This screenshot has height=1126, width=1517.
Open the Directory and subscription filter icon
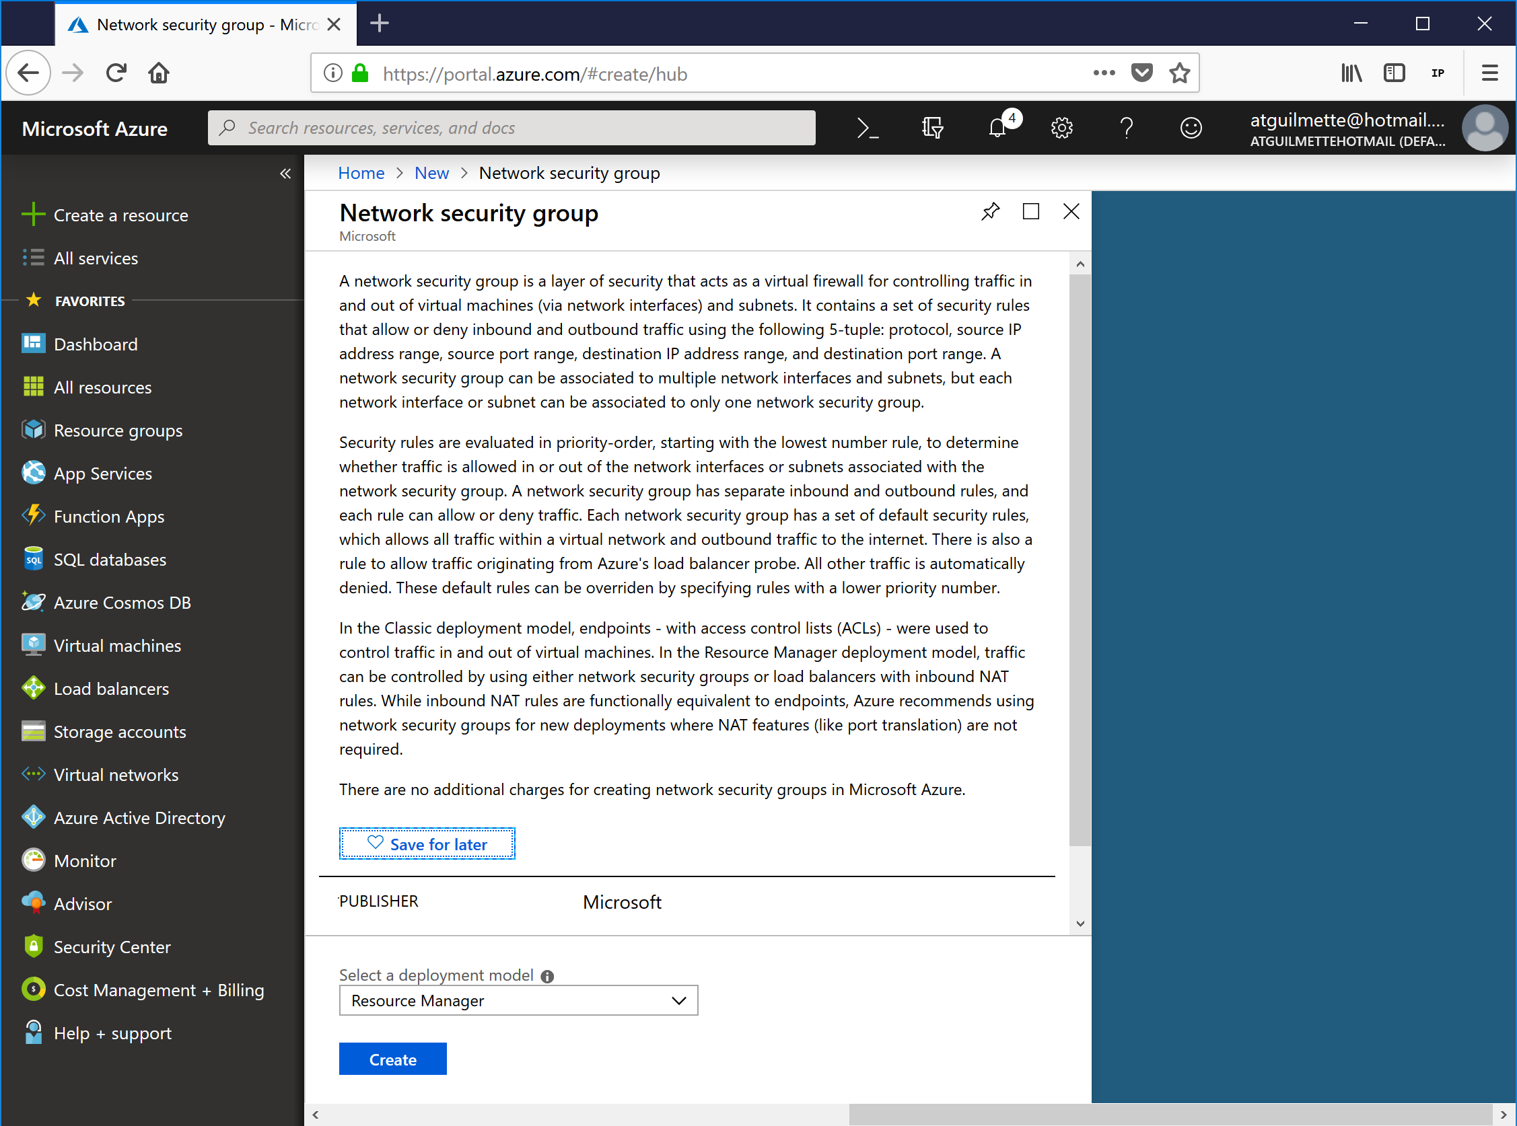tap(932, 128)
